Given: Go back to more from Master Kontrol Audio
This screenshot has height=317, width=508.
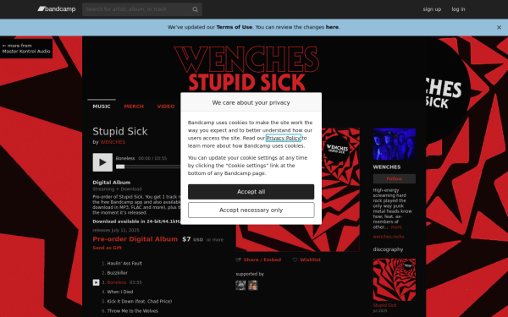Looking at the screenshot, I should (26, 48).
